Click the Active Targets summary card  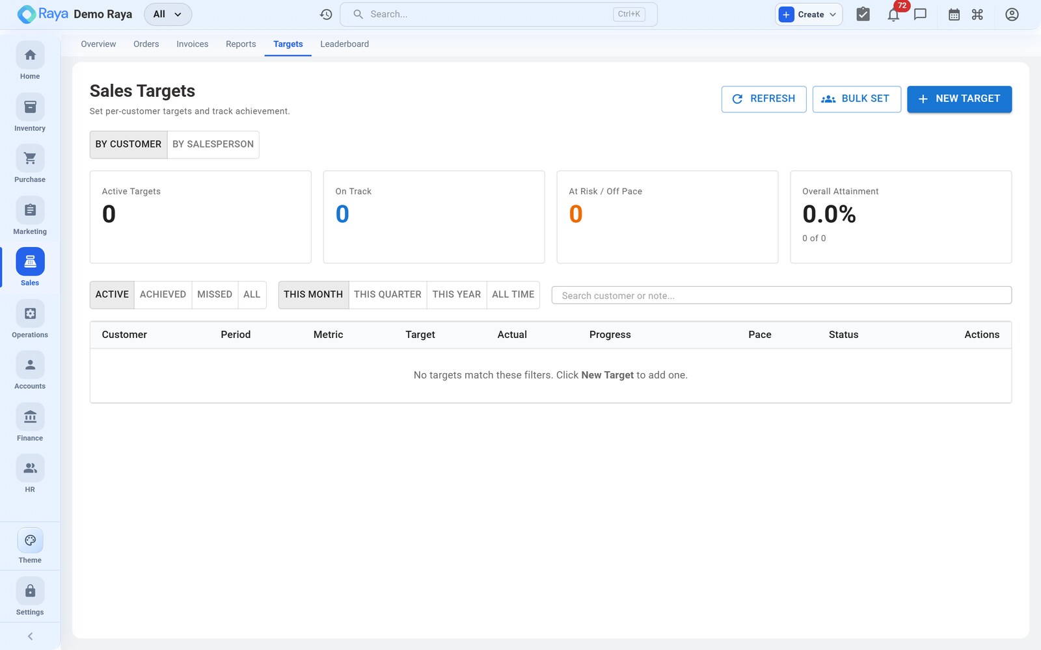point(200,217)
